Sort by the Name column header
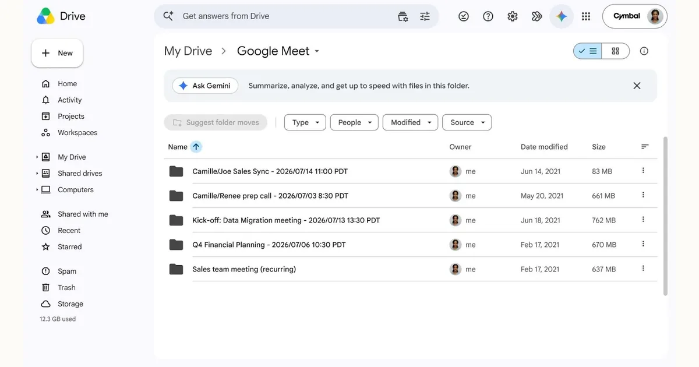The width and height of the screenshot is (699, 367). [178, 147]
